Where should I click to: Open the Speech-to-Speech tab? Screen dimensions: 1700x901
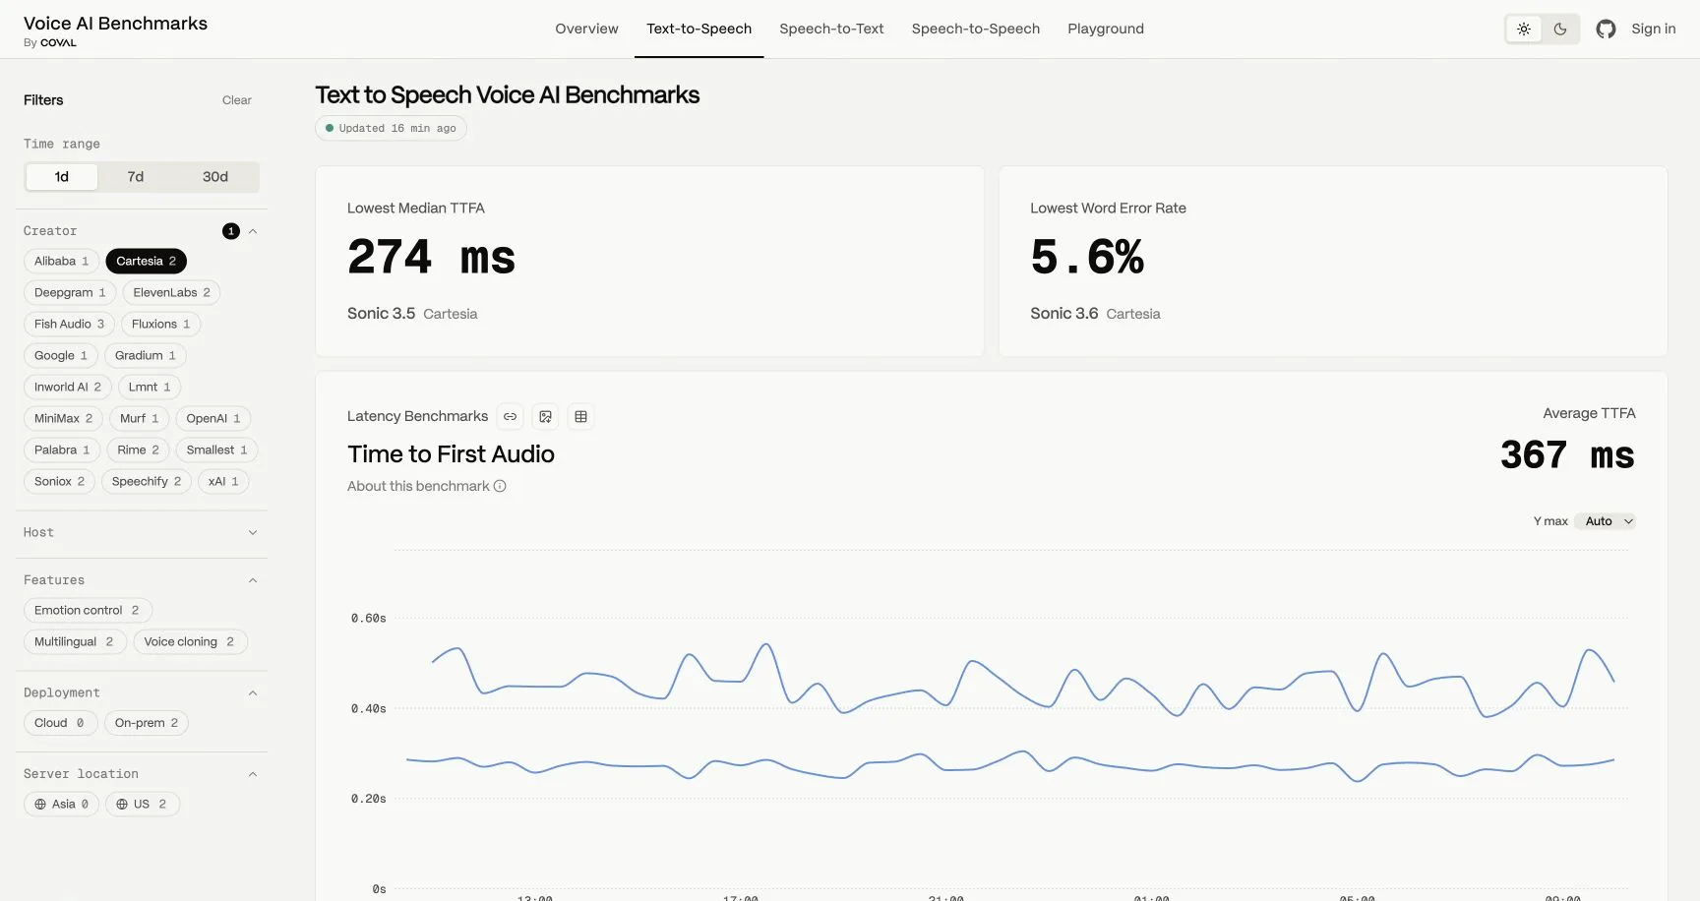click(x=976, y=29)
